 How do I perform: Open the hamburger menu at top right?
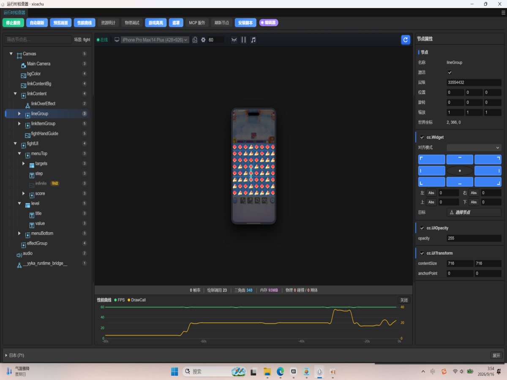point(503,13)
